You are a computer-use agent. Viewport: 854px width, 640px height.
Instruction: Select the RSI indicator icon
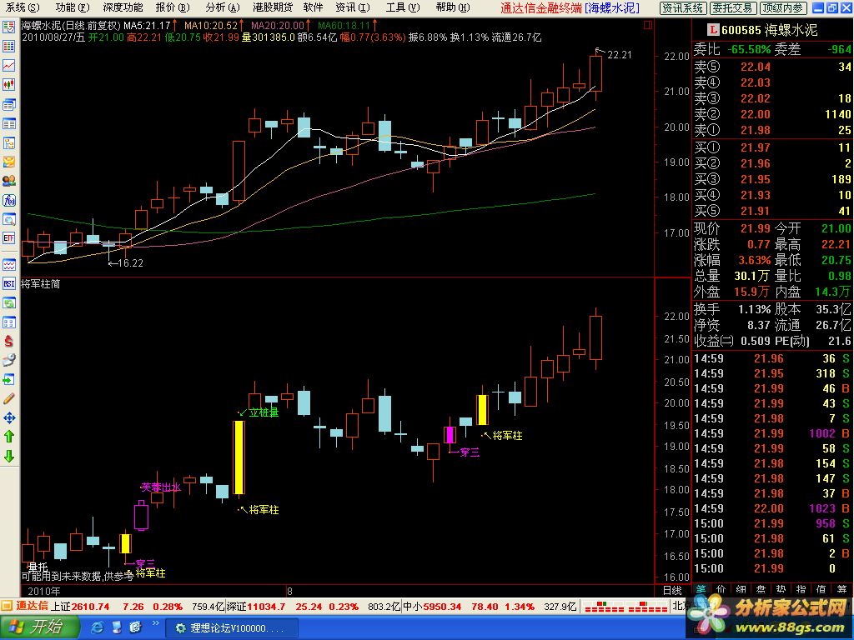(8, 283)
